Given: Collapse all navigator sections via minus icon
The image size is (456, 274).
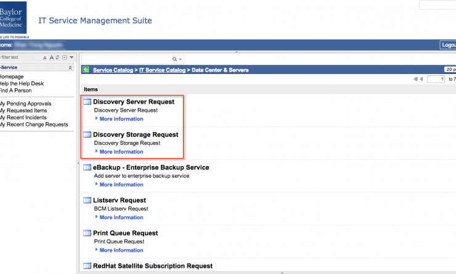Looking at the screenshot, I should pos(65,57).
